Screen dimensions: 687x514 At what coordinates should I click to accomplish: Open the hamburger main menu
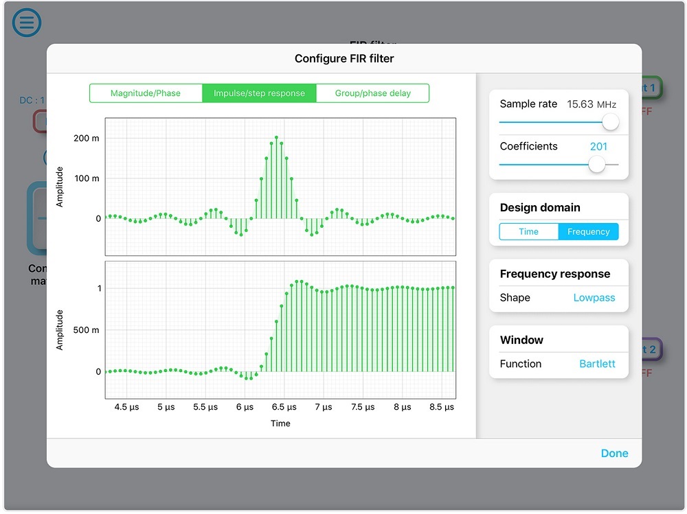(x=27, y=23)
